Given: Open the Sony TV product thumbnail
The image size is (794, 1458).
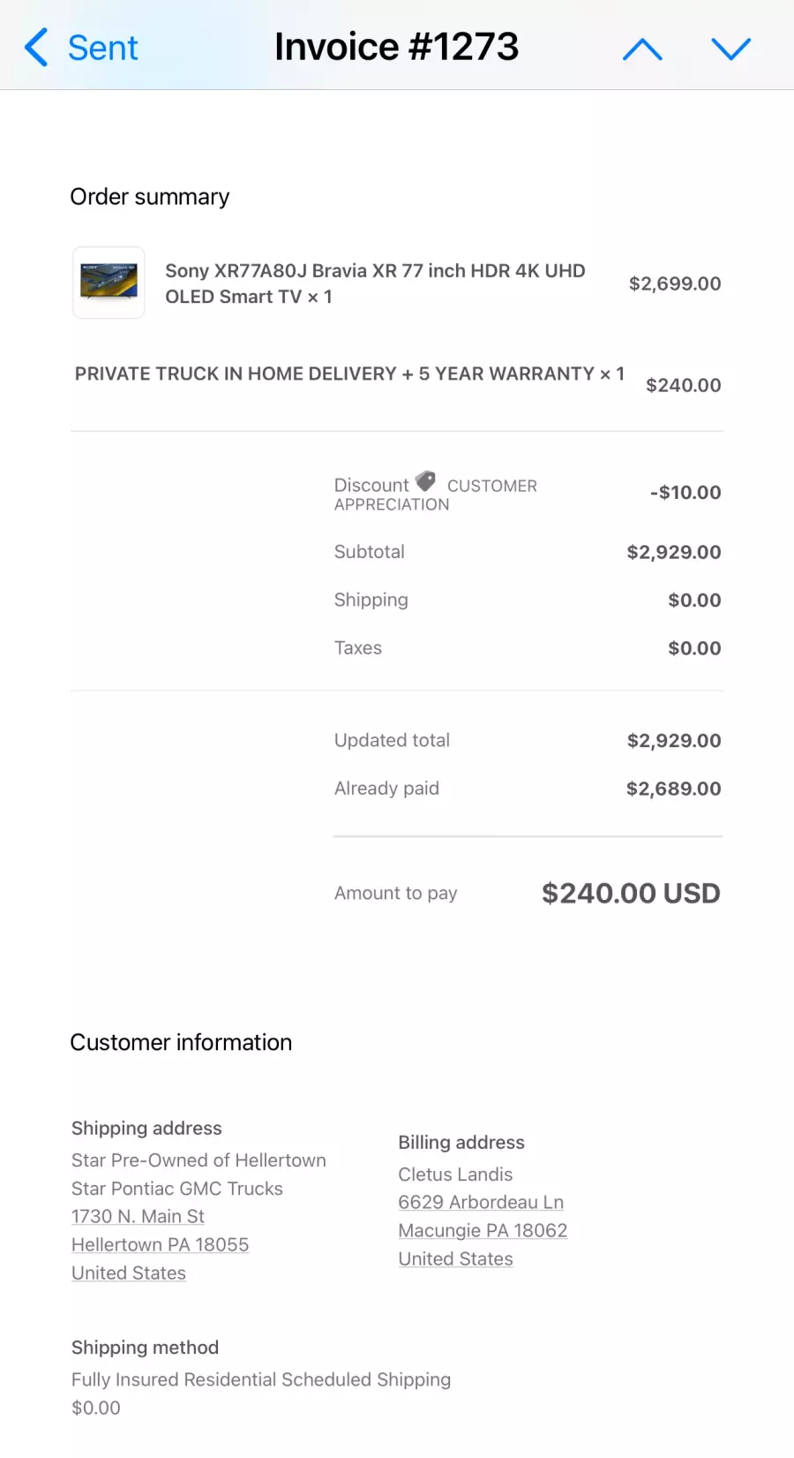Looking at the screenshot, I should pos(109,283).
